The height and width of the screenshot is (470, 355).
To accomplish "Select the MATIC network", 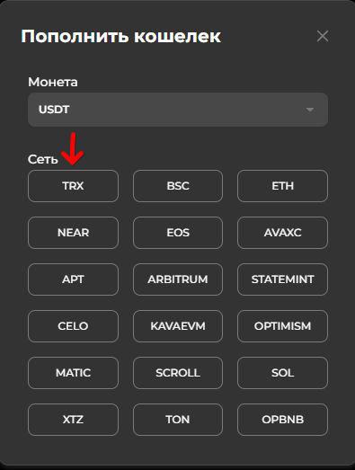I will pos(73,373).
